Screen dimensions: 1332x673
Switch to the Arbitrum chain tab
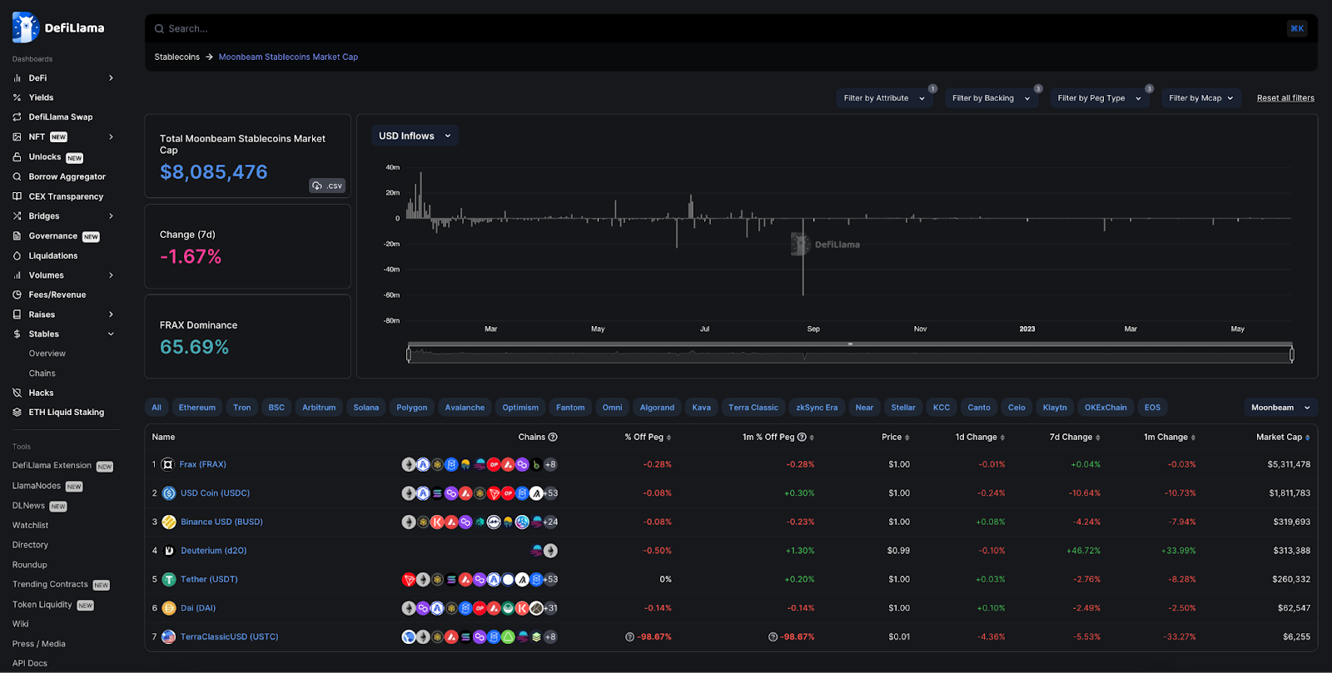point(319,408)
